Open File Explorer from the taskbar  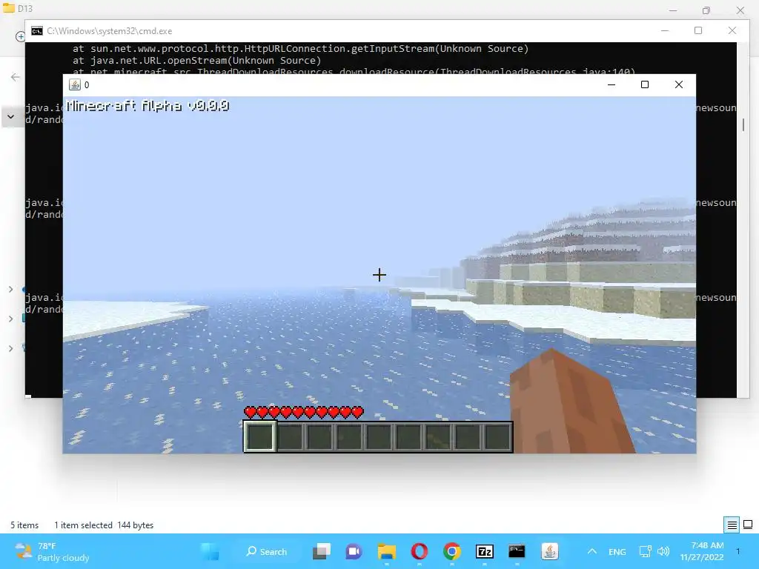(x=386, y=551)
